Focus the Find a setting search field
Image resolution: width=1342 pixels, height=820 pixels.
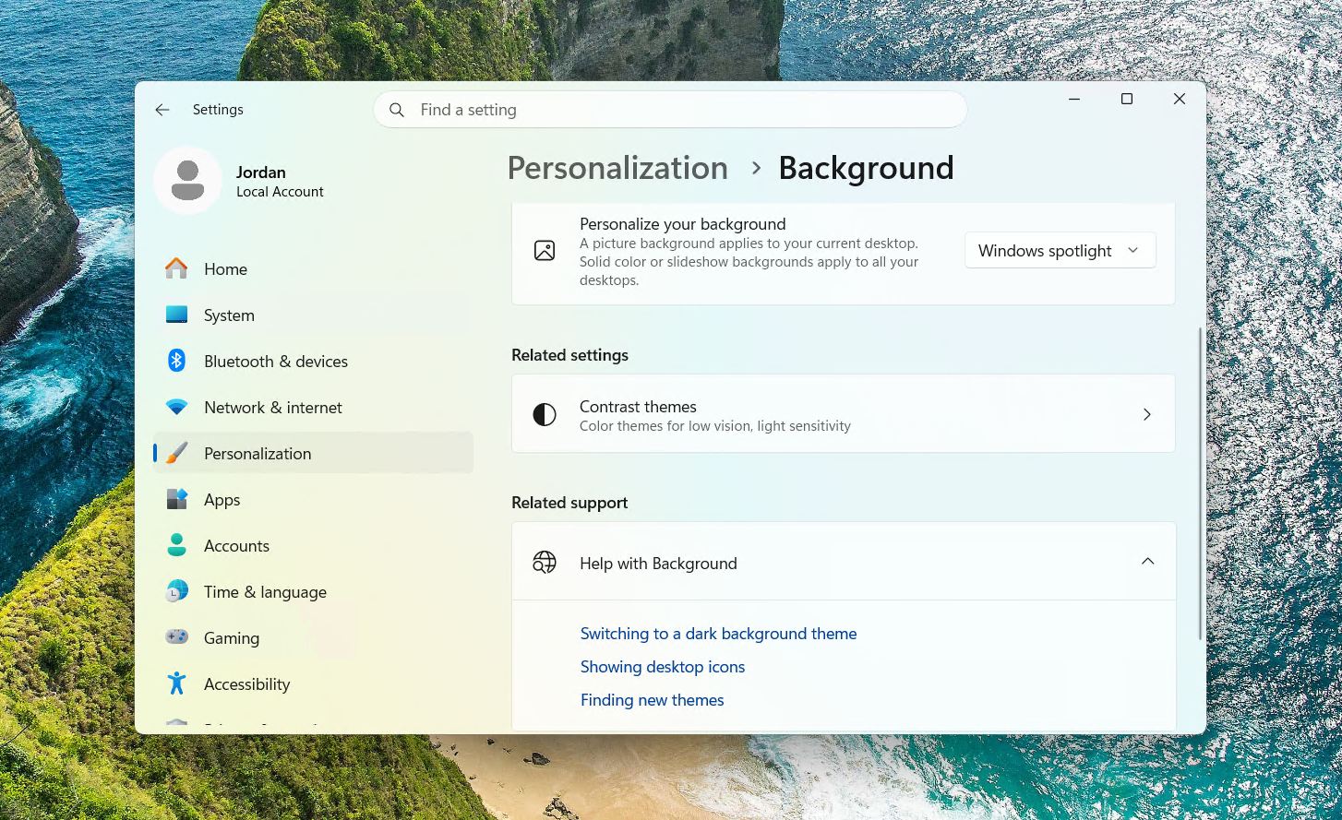(x=670, y=110)
